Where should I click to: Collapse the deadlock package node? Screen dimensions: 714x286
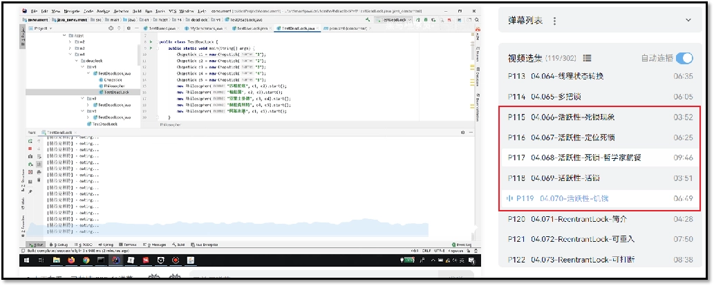click(x=76, y=61)
